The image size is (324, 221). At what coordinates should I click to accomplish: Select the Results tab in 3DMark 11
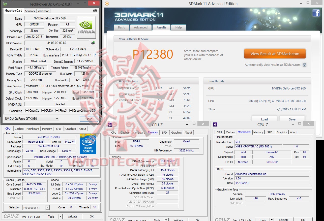click(161, 27)
